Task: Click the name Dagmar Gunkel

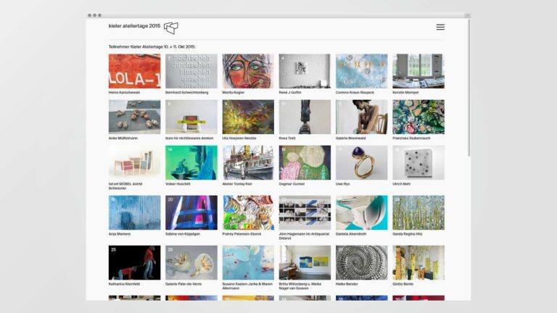Action: pyautogui.click(x=292, y=184)
